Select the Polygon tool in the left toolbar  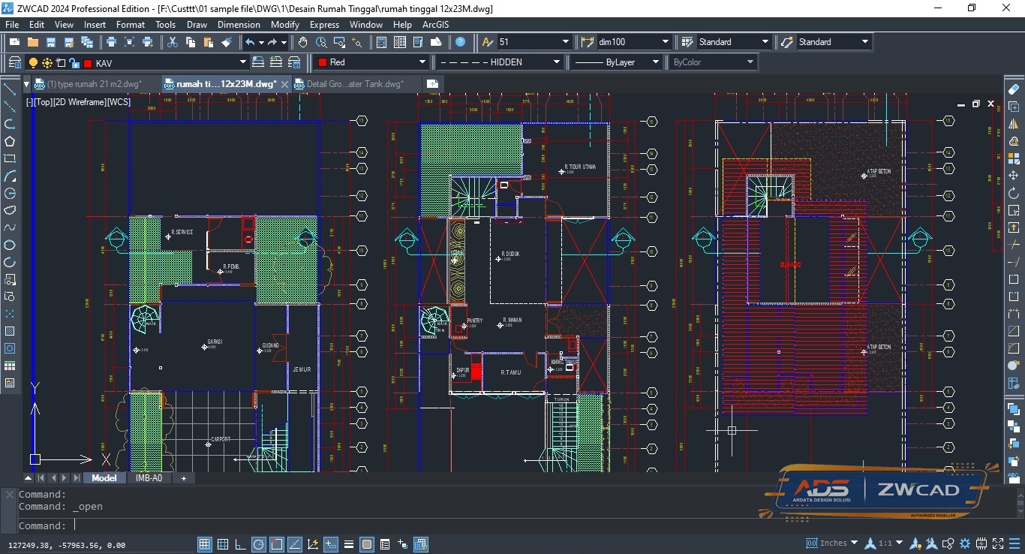coord(10,141)
